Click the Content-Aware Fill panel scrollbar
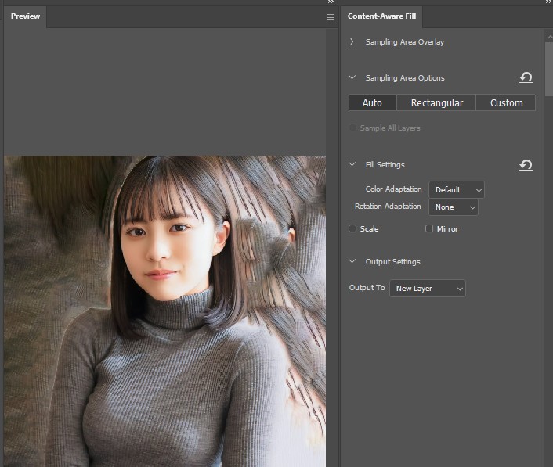The image size is (553, 467). coord(549,69)
